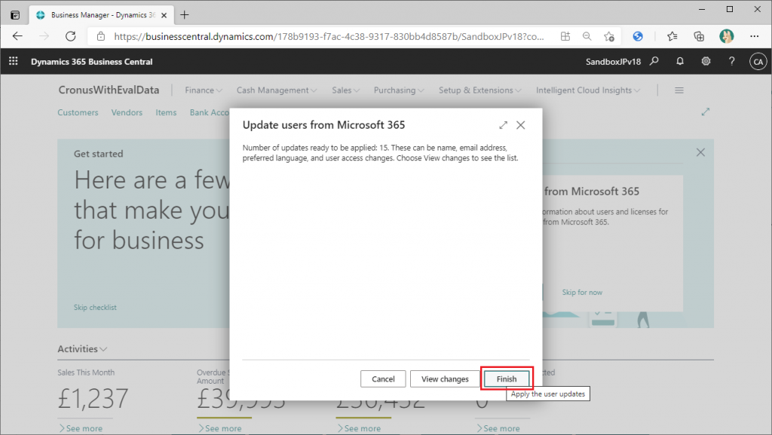Expand the Activities section dropdown
This screenshot has width=772, height=435.
82,349
